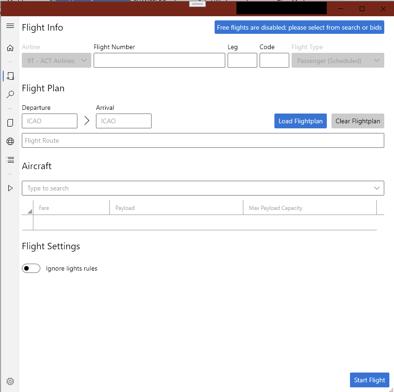Open the settings gear

tap(10, 381)
